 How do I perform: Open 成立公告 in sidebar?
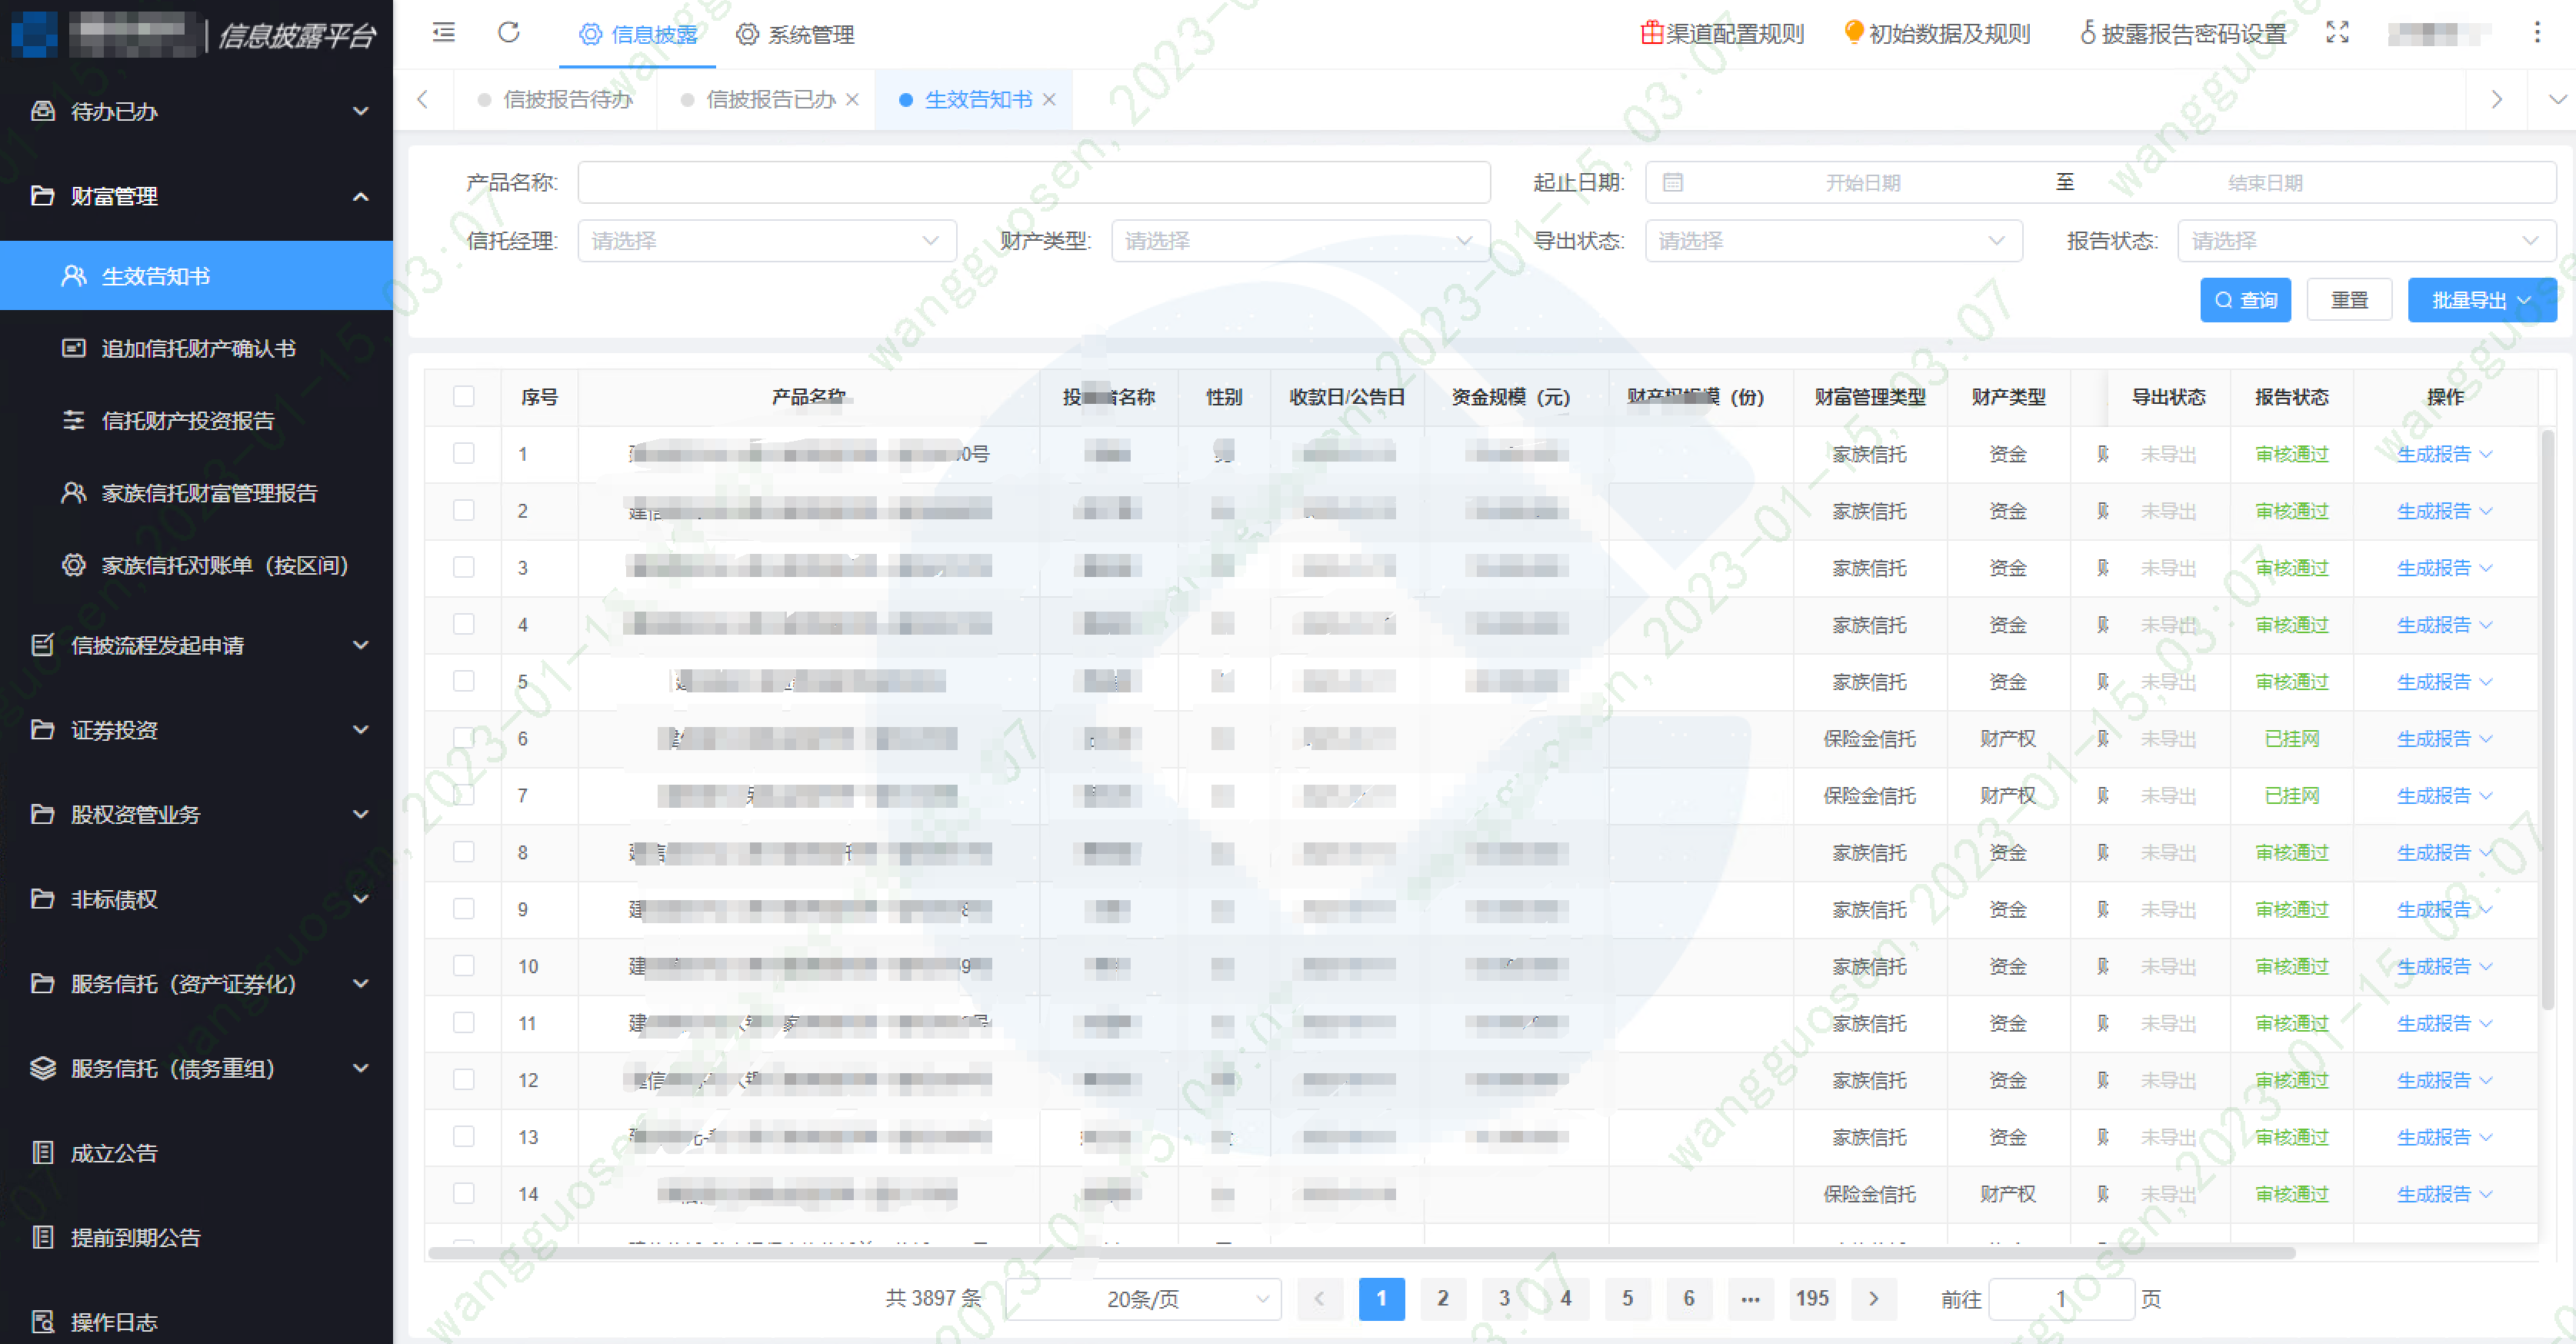point(197,1153)
